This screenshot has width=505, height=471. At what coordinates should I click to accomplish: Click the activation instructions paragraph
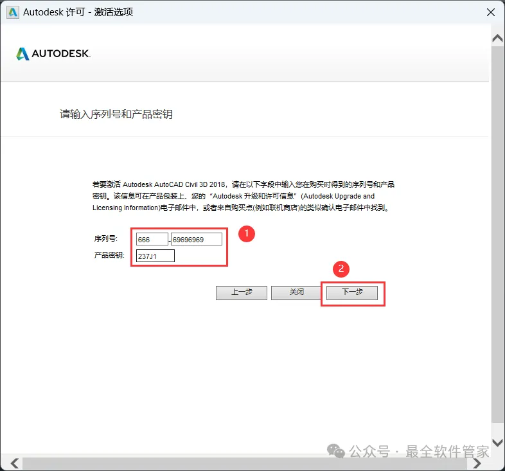tap(244, 196)
